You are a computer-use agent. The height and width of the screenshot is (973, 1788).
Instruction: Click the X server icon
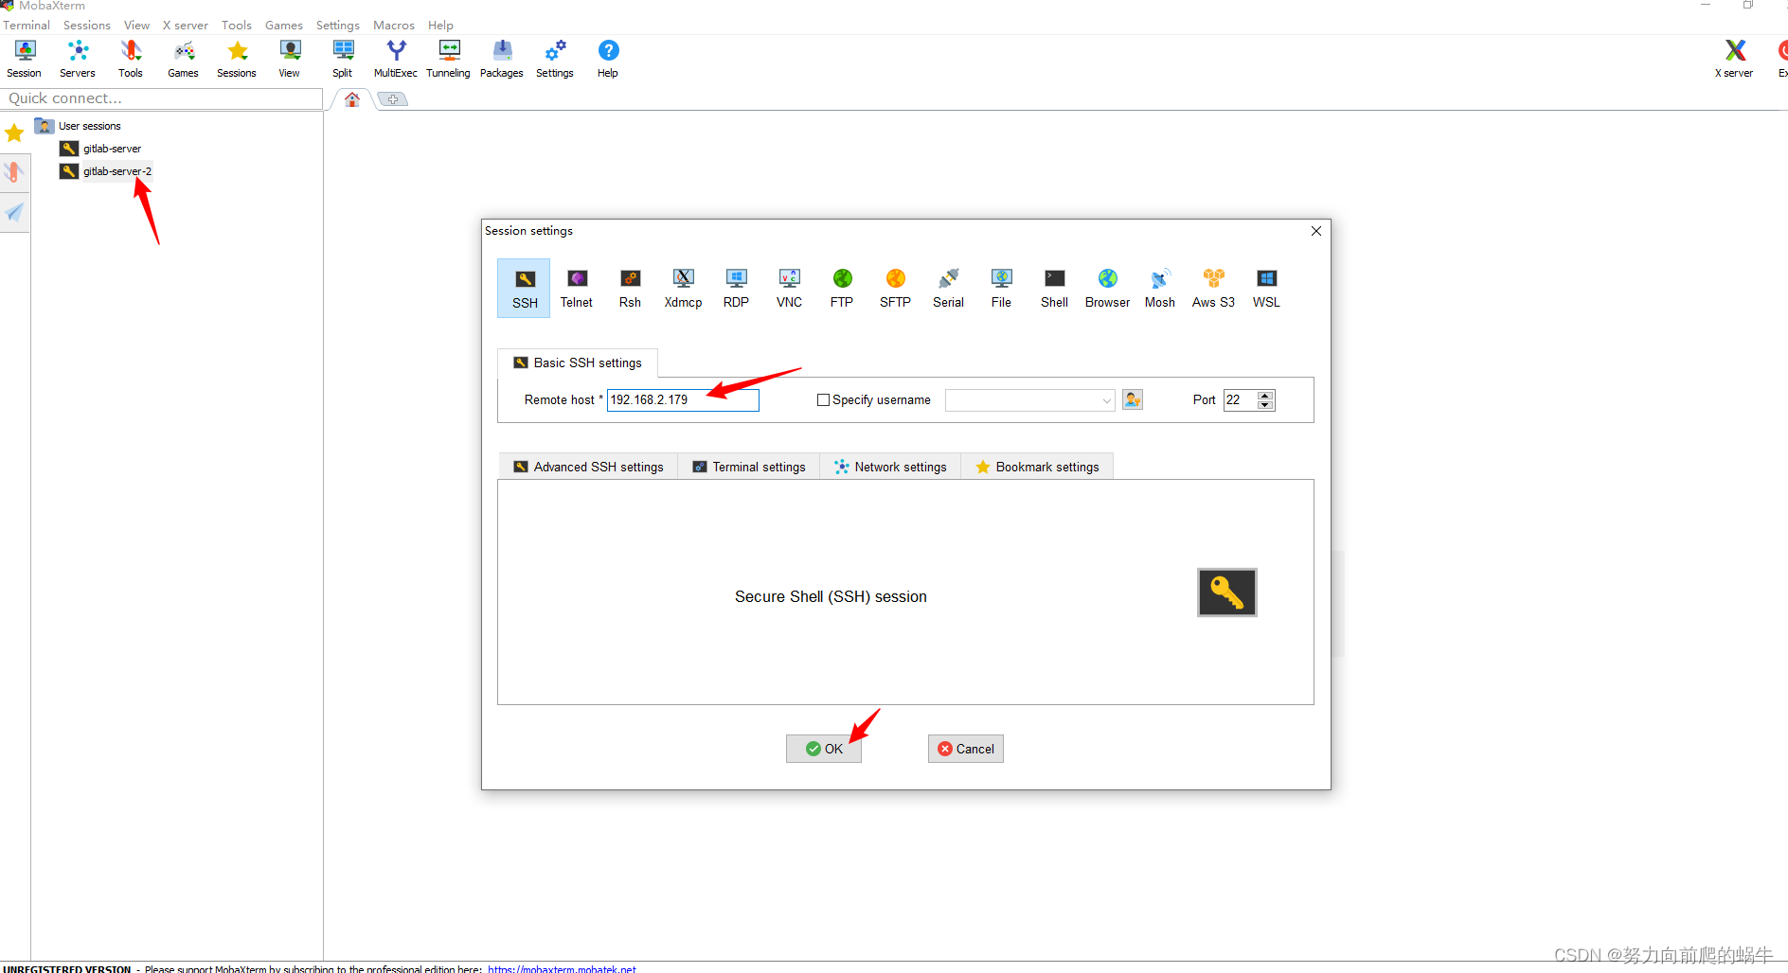(x=1735, y=59)
